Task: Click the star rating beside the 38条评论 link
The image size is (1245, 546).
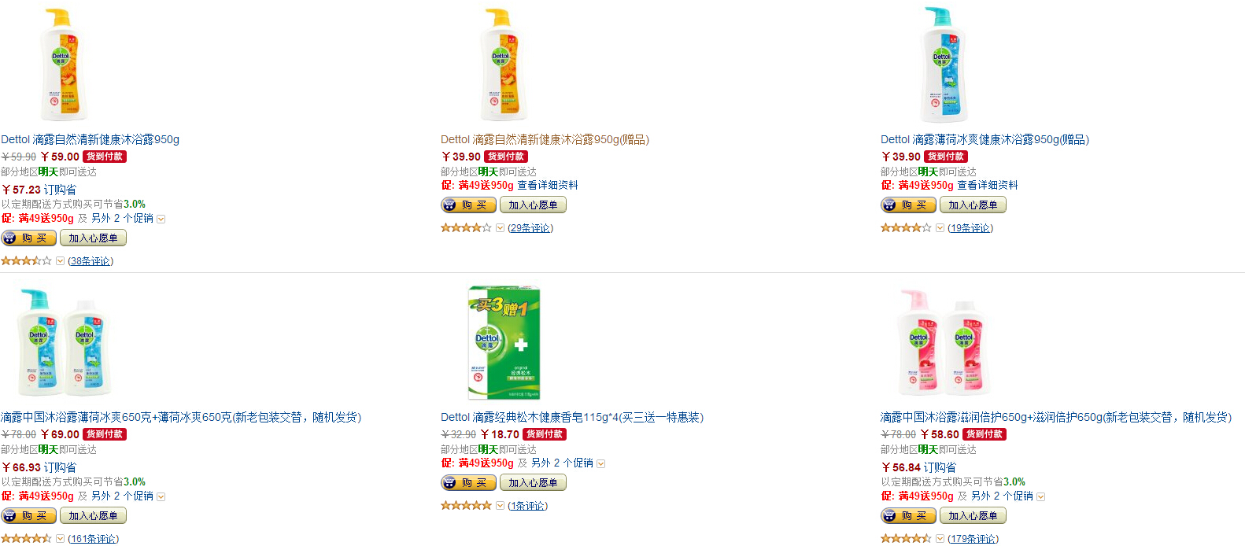Action: point(26,261)
